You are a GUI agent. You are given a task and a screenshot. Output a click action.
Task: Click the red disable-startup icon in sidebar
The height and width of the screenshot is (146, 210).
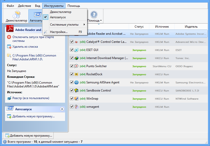[x=9, y=37]
